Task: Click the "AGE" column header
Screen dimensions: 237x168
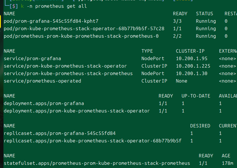Action: (x=226, y=156)
